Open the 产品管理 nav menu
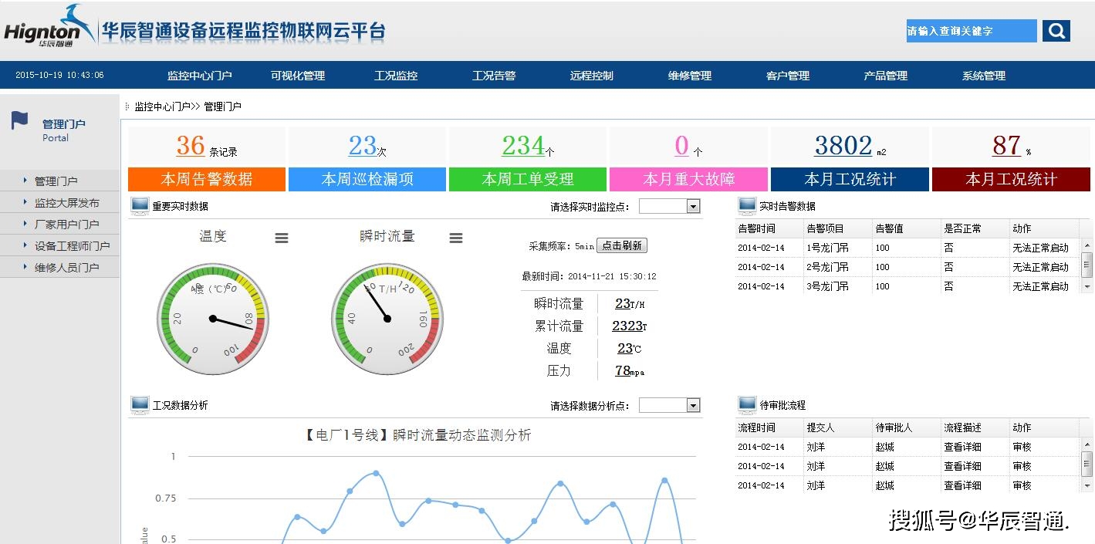1095x544 pixels. [886, 76]
